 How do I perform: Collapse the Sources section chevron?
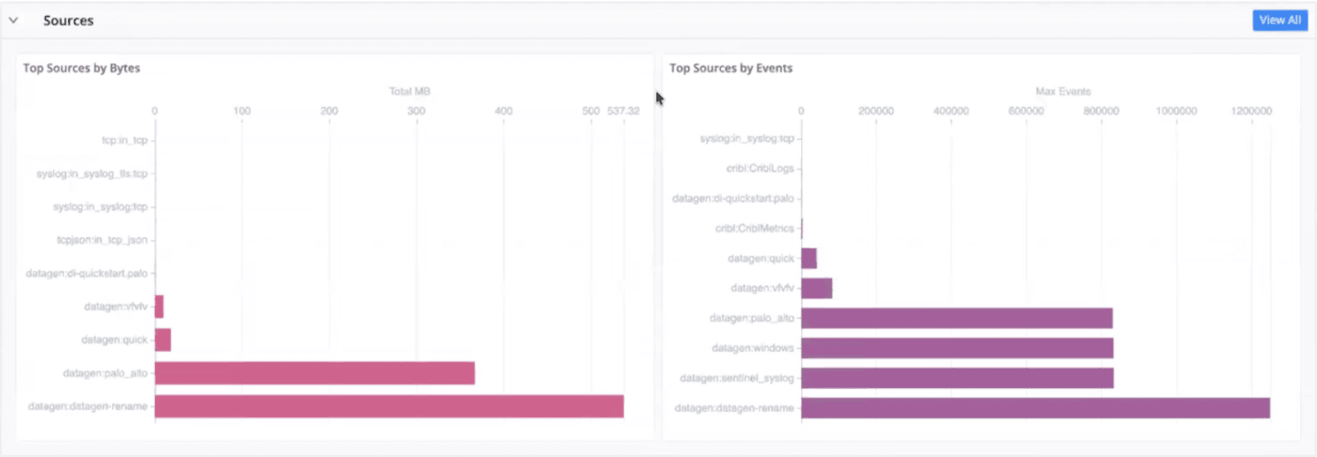[x=14, y=20]
